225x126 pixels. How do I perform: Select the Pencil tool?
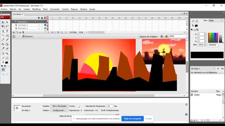tap(3, 40)
